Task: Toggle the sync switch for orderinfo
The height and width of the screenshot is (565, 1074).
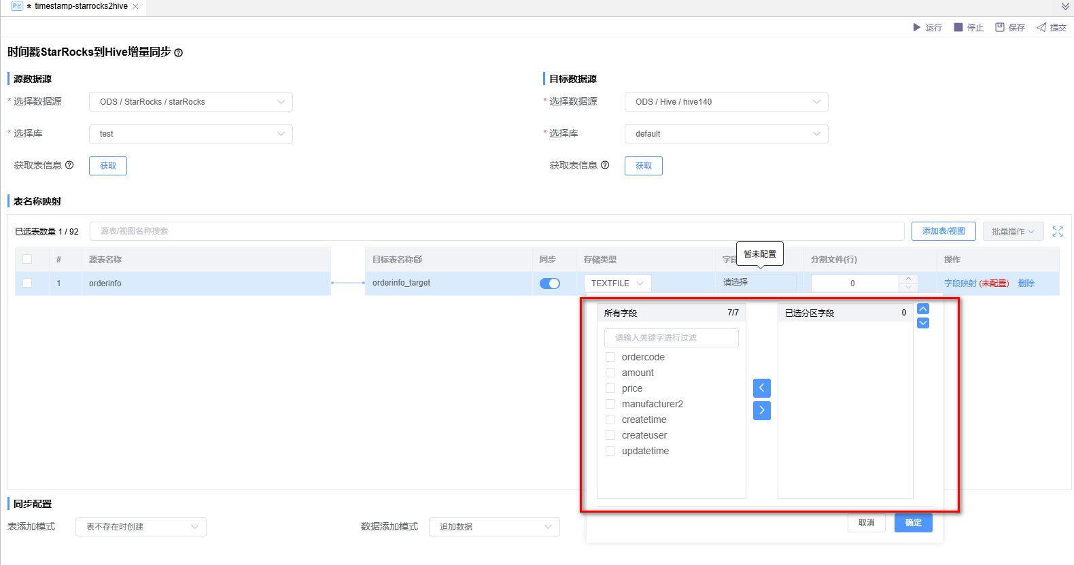Action: pyautogui.click(x=549, y=284)
